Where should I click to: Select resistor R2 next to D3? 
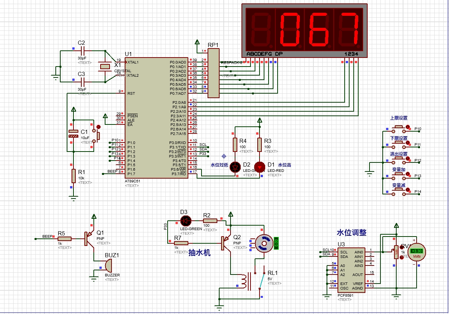pyautogui.click(x=210, y=221)
